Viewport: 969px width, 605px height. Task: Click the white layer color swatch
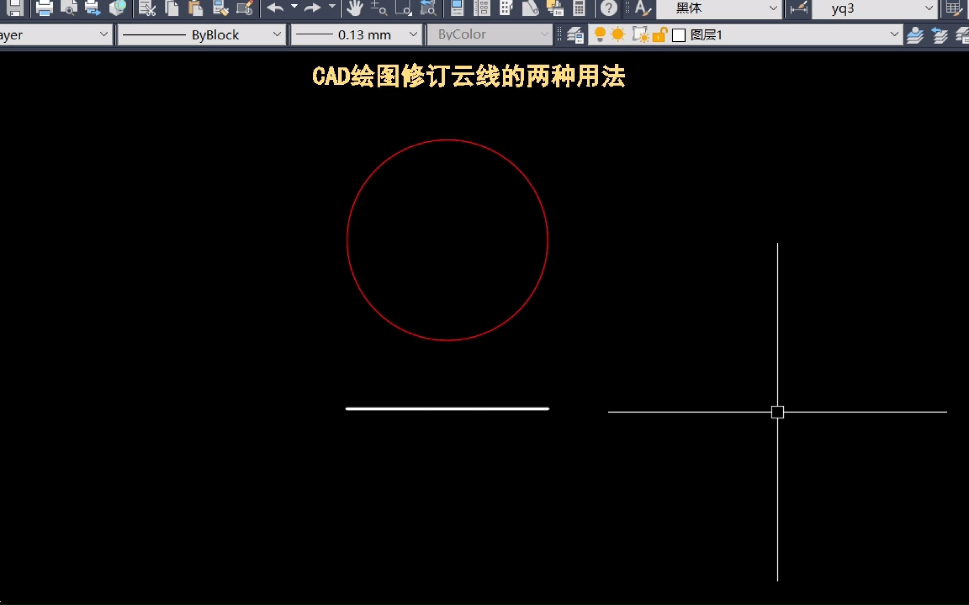click(x=679, y=35)
